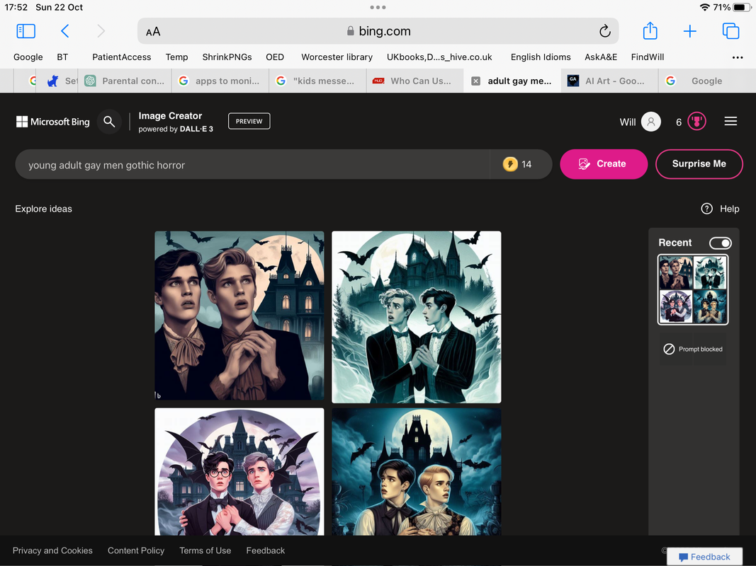Open the Explore ideas link
Viewport: 756px width, 566px height.
[x=43, y=209]
